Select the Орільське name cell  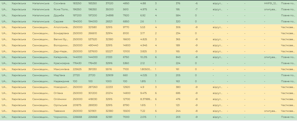click(60, 105)
